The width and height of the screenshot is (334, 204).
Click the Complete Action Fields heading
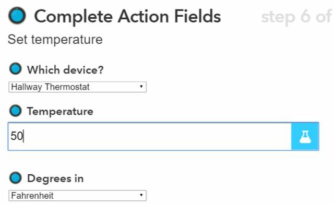[127, 17]
